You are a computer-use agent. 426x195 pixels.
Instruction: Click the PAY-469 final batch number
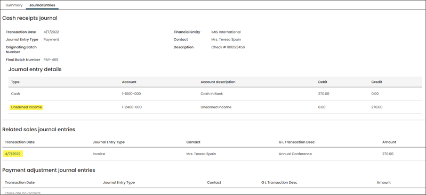[x=51, y=60]
